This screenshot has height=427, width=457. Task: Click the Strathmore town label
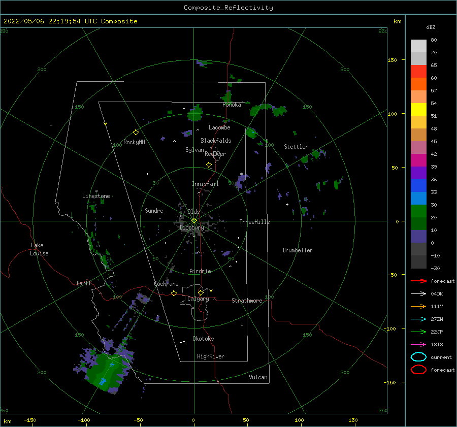[247, 301]
